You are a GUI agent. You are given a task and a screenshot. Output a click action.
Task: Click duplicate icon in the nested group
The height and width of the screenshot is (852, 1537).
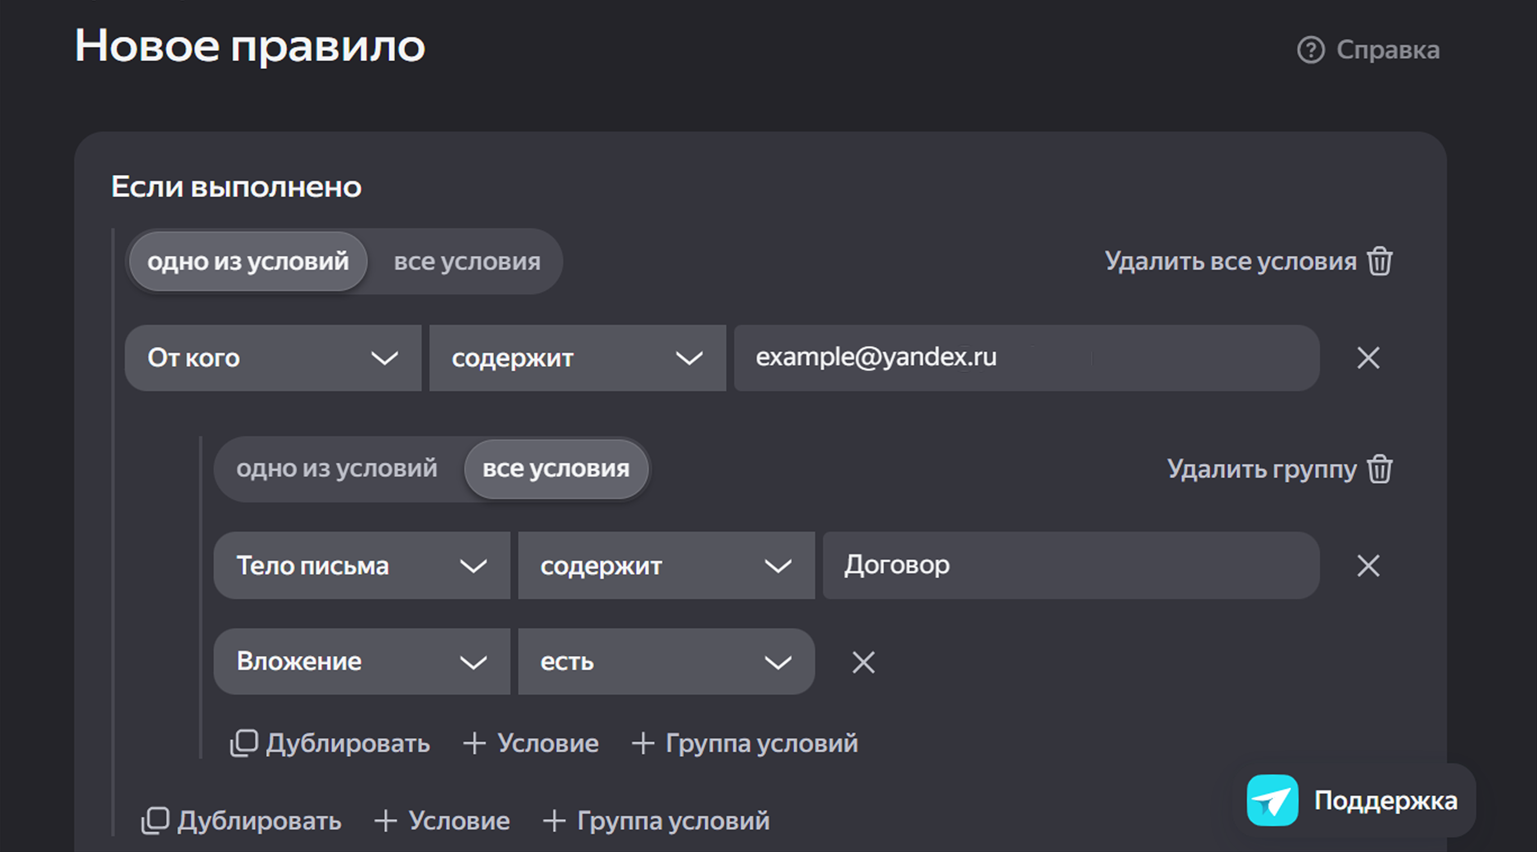244,744
